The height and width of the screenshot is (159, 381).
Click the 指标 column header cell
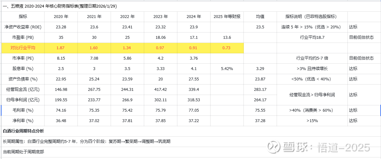[x=23, y=16]
